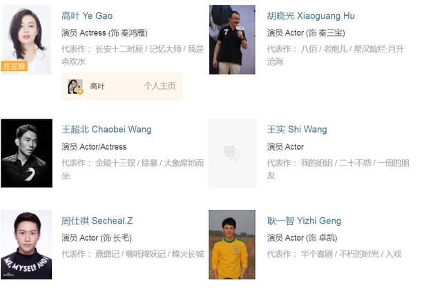Open Secheal.Z's portrait thumbnail
The width and height of the screenshot is (442, 296).
tap(26, 244)
